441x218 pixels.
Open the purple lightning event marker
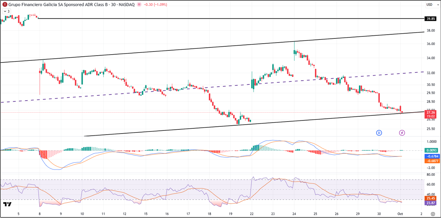click(402, 133)
